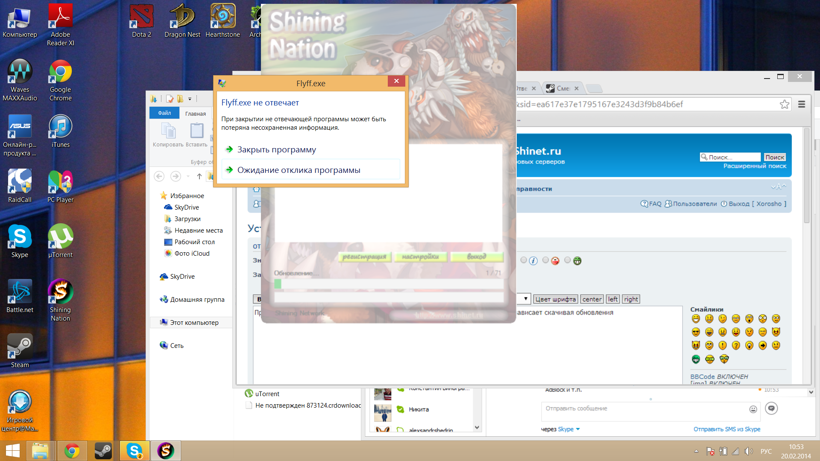The width and height of the screenshot is (820, 461).
Task: Switch to Explorer Главная ribbon tab
Action: pos(195,114)
